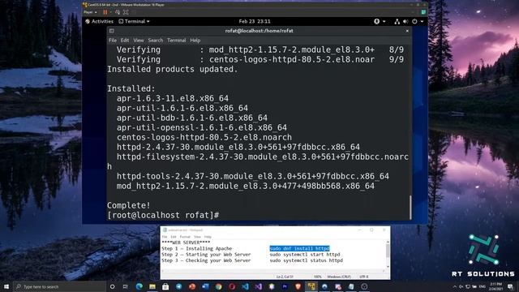This screenshot has width=519, height=292.
Task: Open the Terminal app menu in top bar
Action: point(134,21)
